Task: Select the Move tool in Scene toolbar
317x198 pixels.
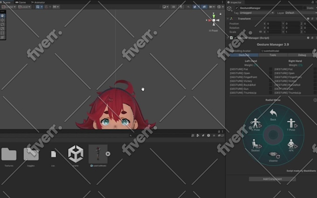Action: pyautogui.click(x=2, y=20)
